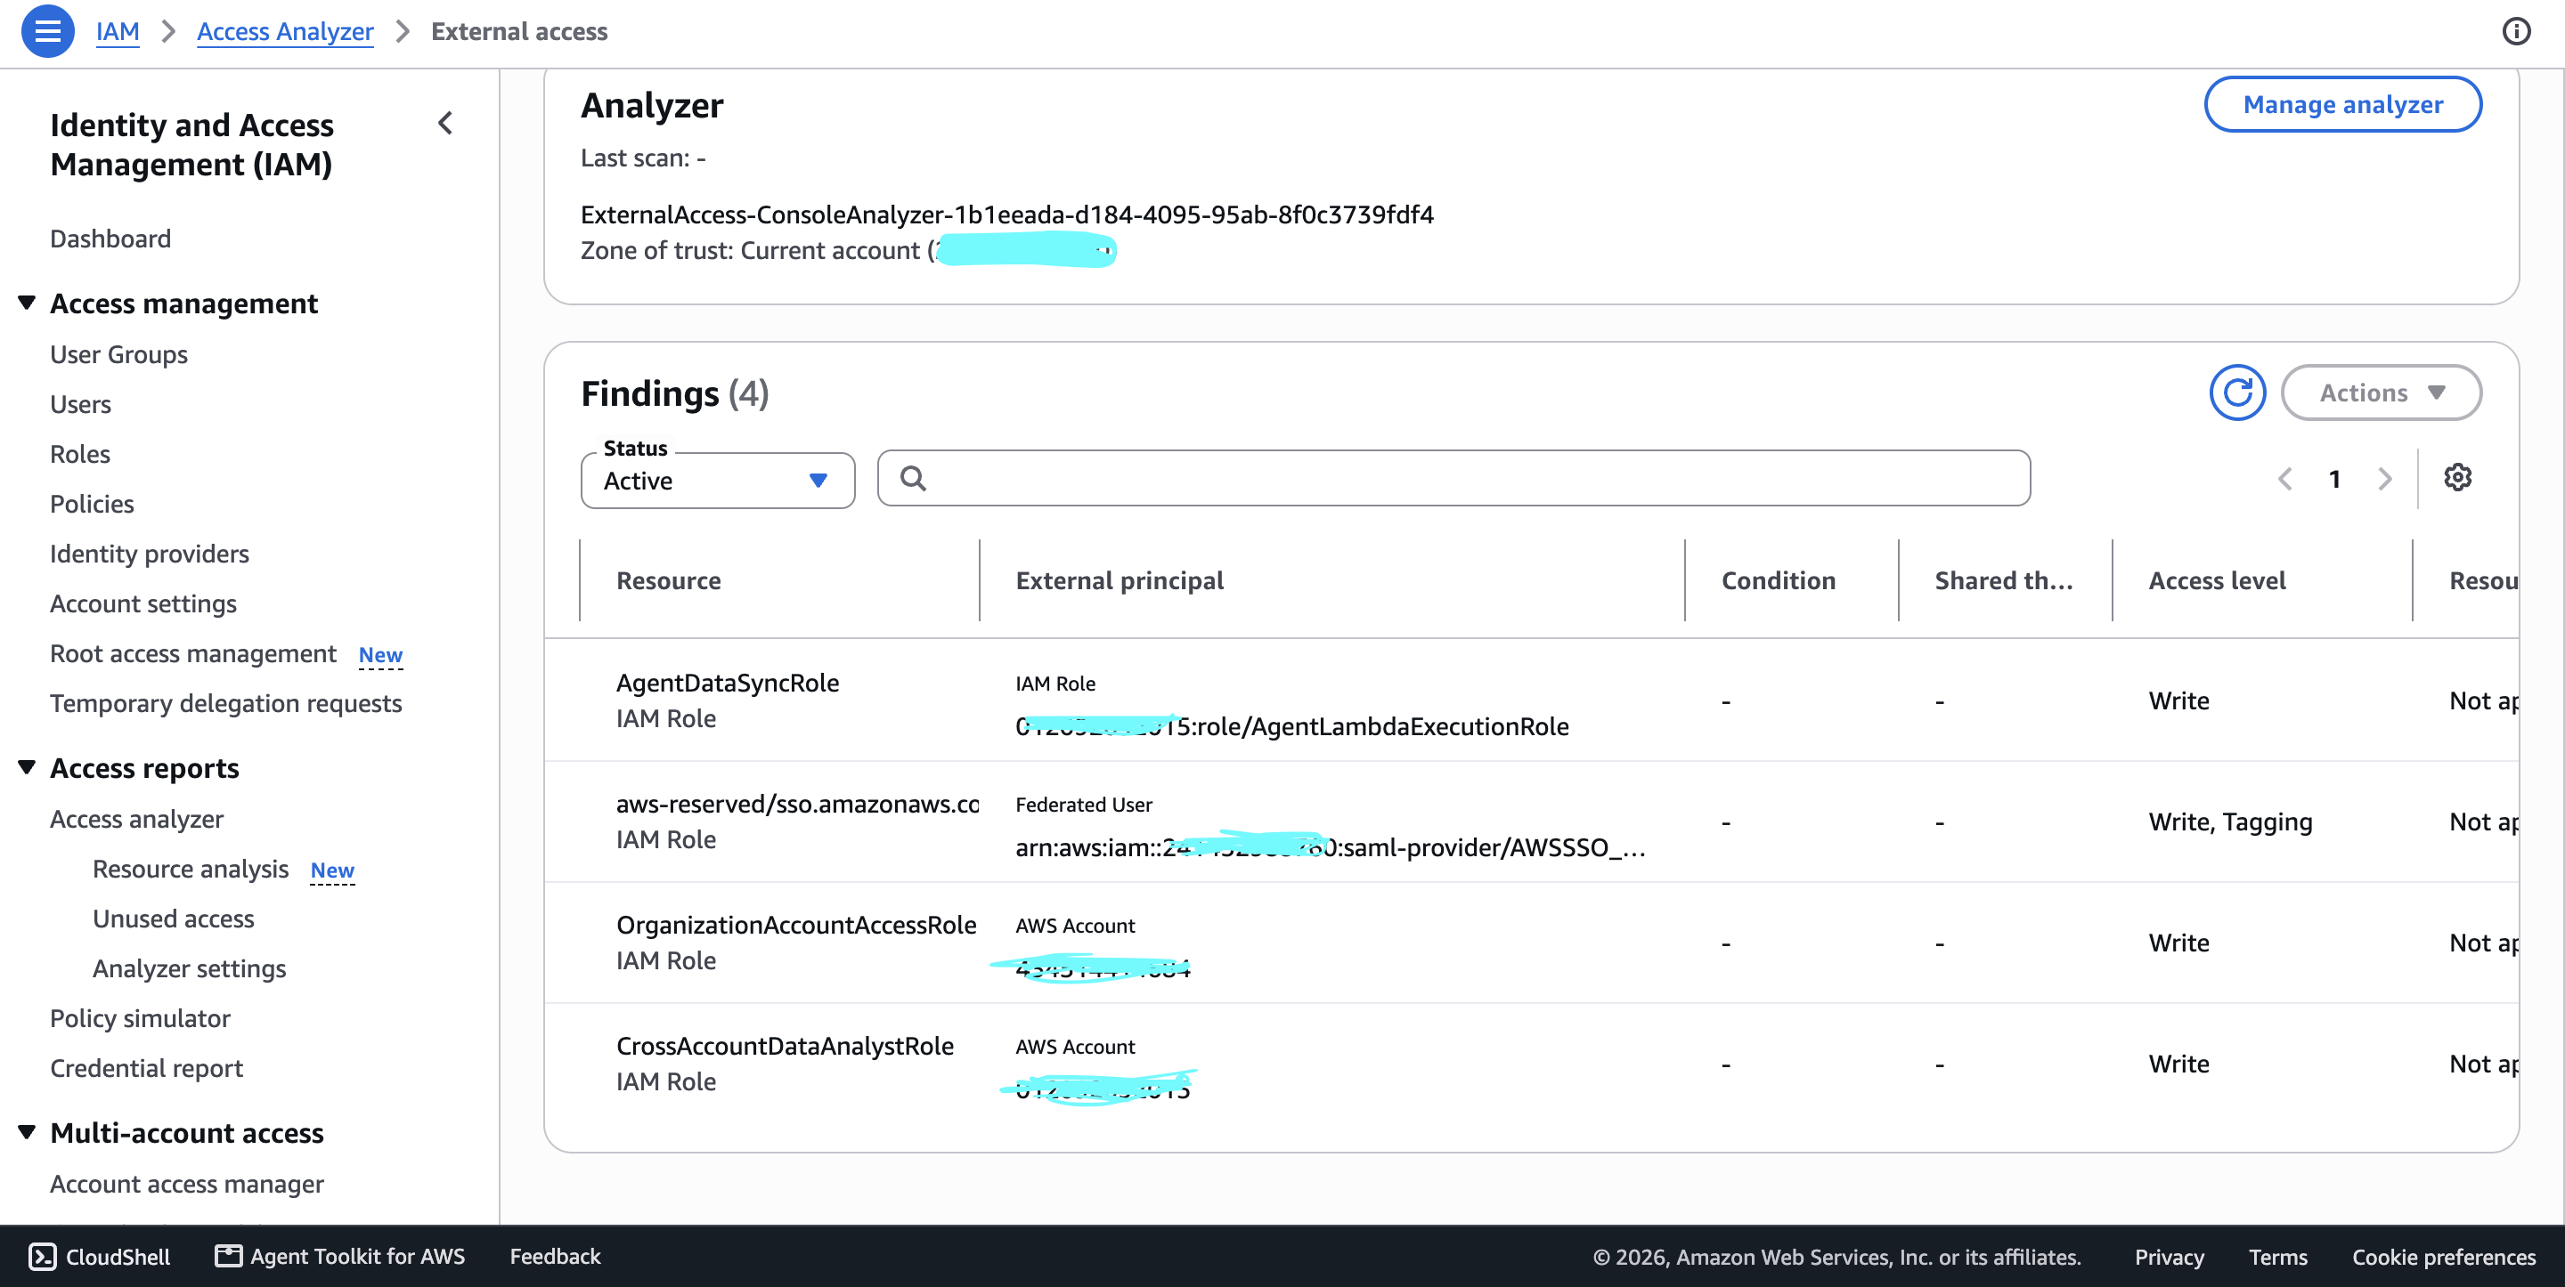Refresh the findings list
This screenshot has height=1287, width=2565.
[x=2236, y=393]
